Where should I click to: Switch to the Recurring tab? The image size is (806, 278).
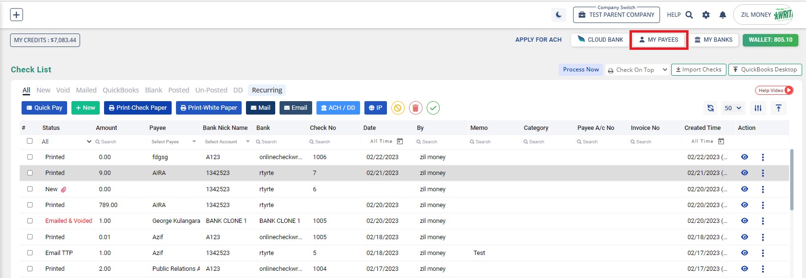pyautogui.click(x=267, y=90)
